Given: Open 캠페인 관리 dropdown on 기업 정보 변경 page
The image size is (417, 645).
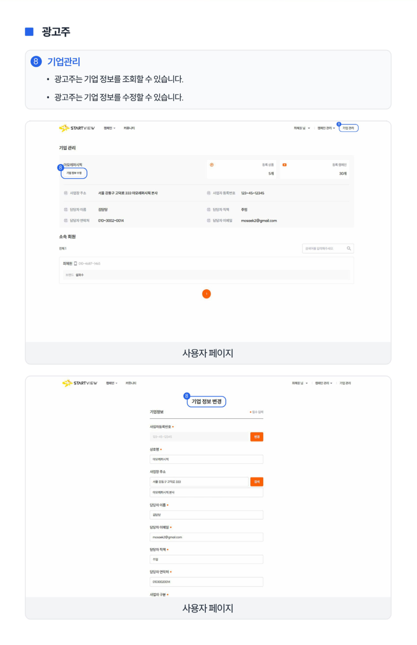Looking at the screenshot, I should click(324, 383).
